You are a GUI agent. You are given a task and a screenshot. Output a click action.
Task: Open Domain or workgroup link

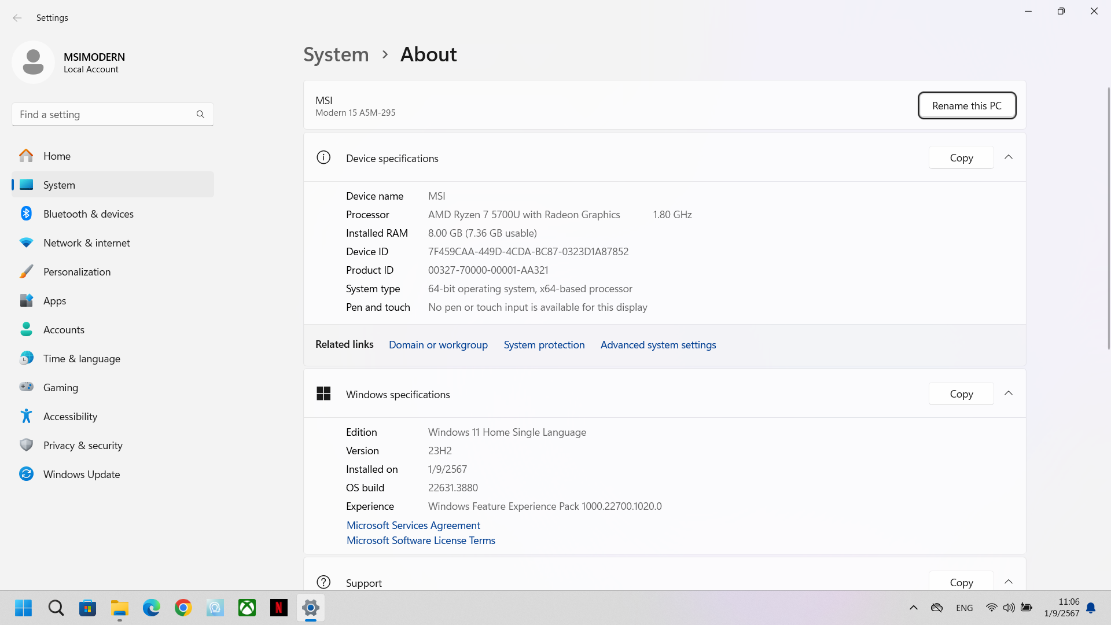438,345
